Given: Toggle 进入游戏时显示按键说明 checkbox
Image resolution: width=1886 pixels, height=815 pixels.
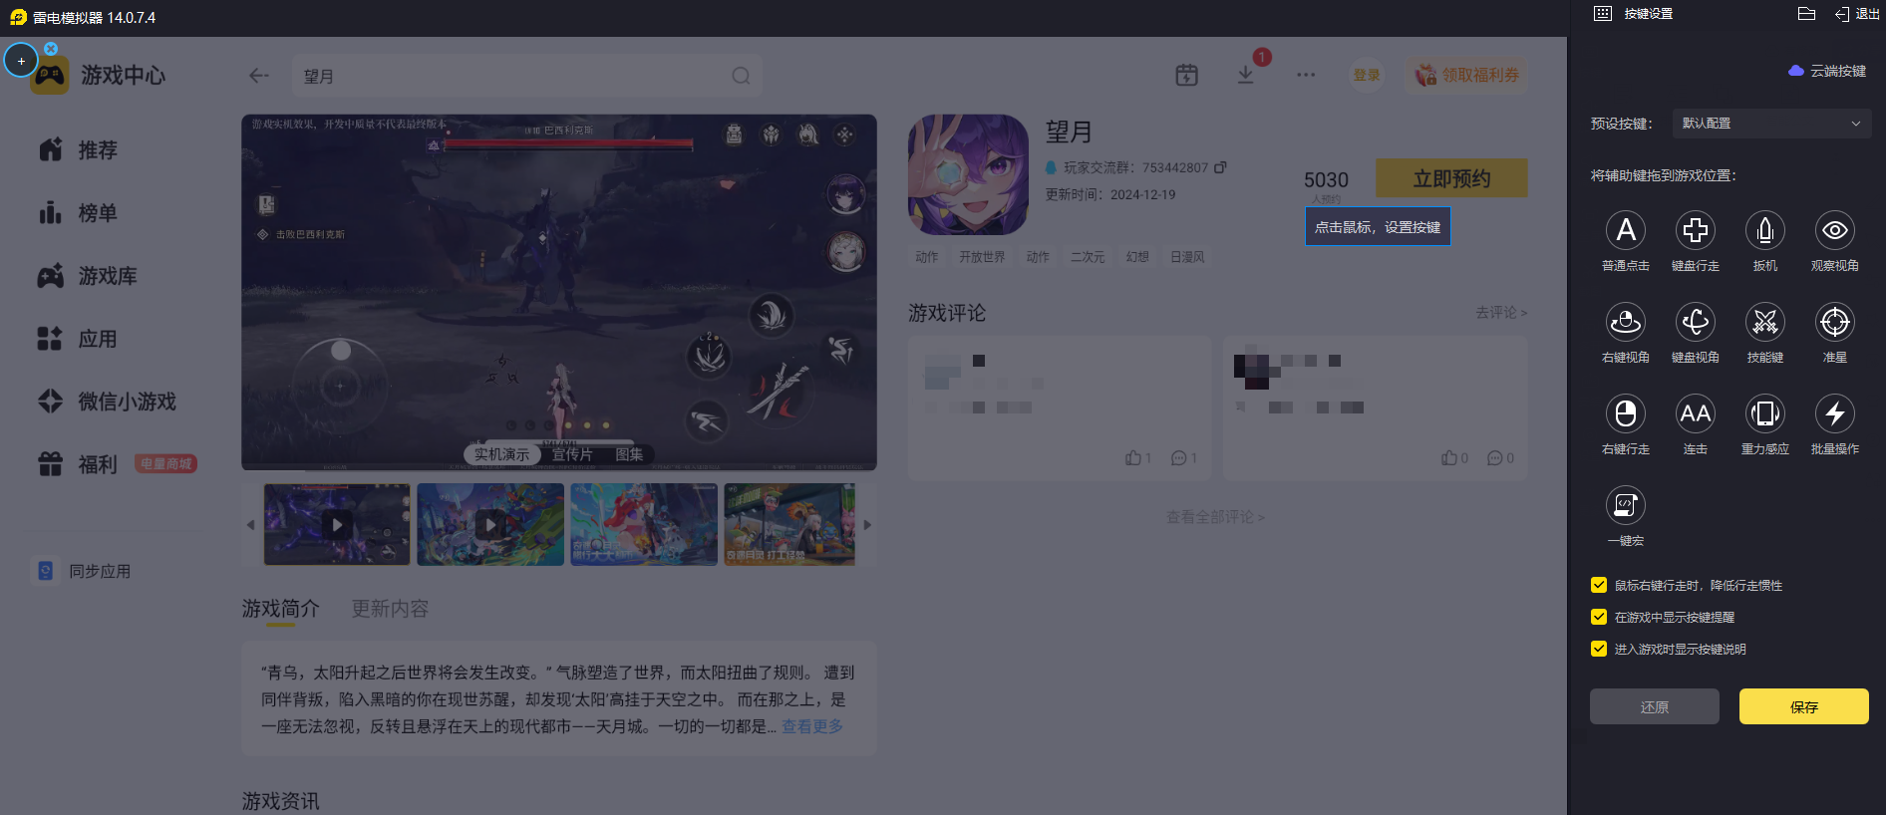Looking at the screenshot, I should [x=1599, y=649].
